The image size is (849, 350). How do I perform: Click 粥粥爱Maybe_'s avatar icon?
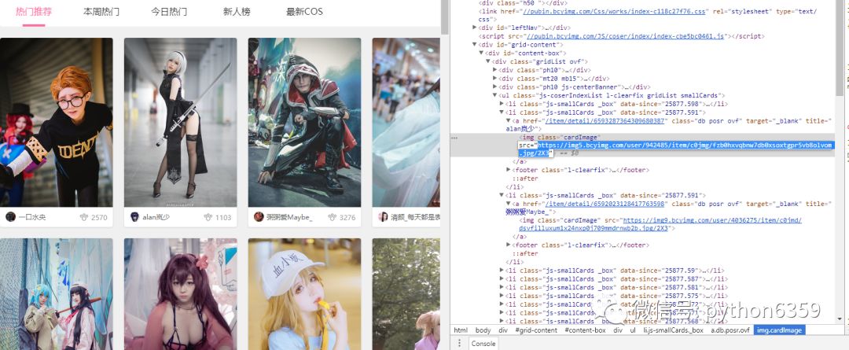click(259, 217)
